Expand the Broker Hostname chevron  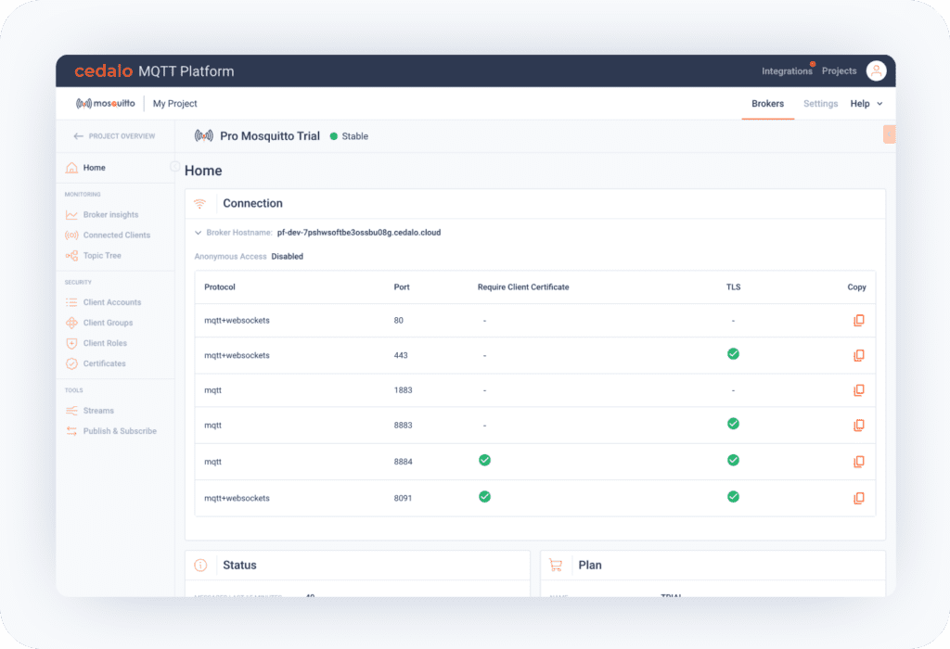(x=198, y=233)
